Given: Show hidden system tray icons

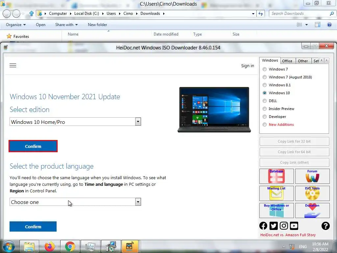Looking at the screenshot, I should 284,247.
